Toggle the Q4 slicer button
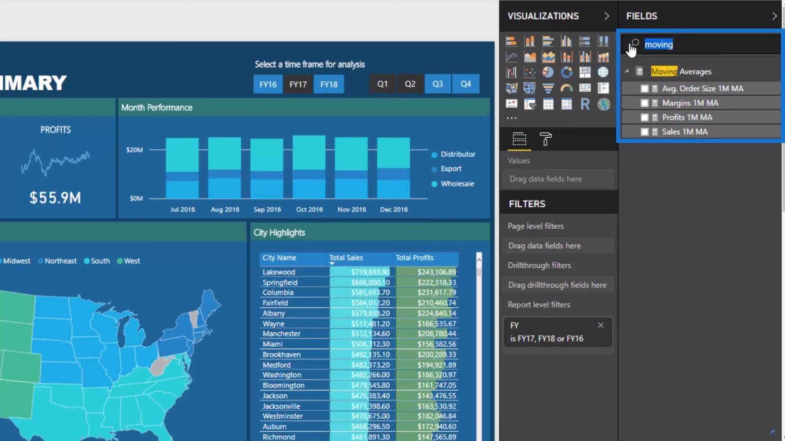Screen dimensions: 785x441 click(x=466, y=84)
